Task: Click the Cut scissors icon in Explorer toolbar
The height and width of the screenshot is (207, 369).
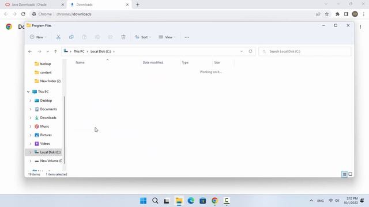Action: [58, 37]
